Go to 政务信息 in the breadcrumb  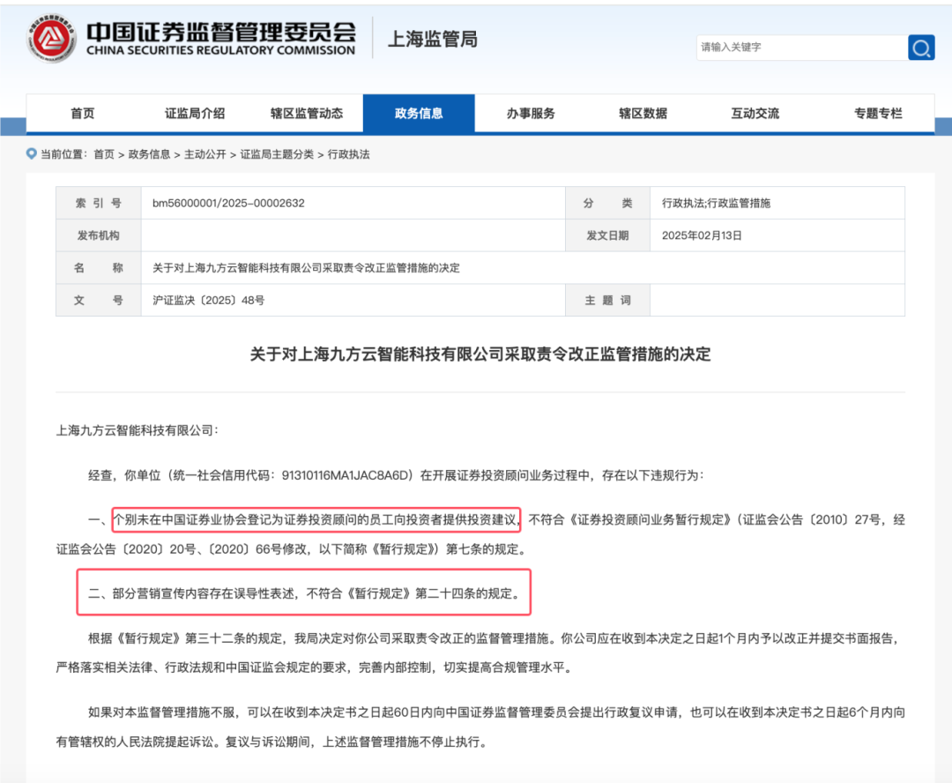149,154
